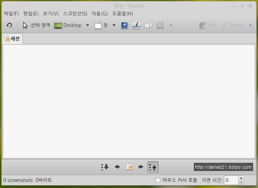The height and width of the screenshot is (188, 258).
Task: Go to the last screenshot with up-arrow icon
Action: 153,167
